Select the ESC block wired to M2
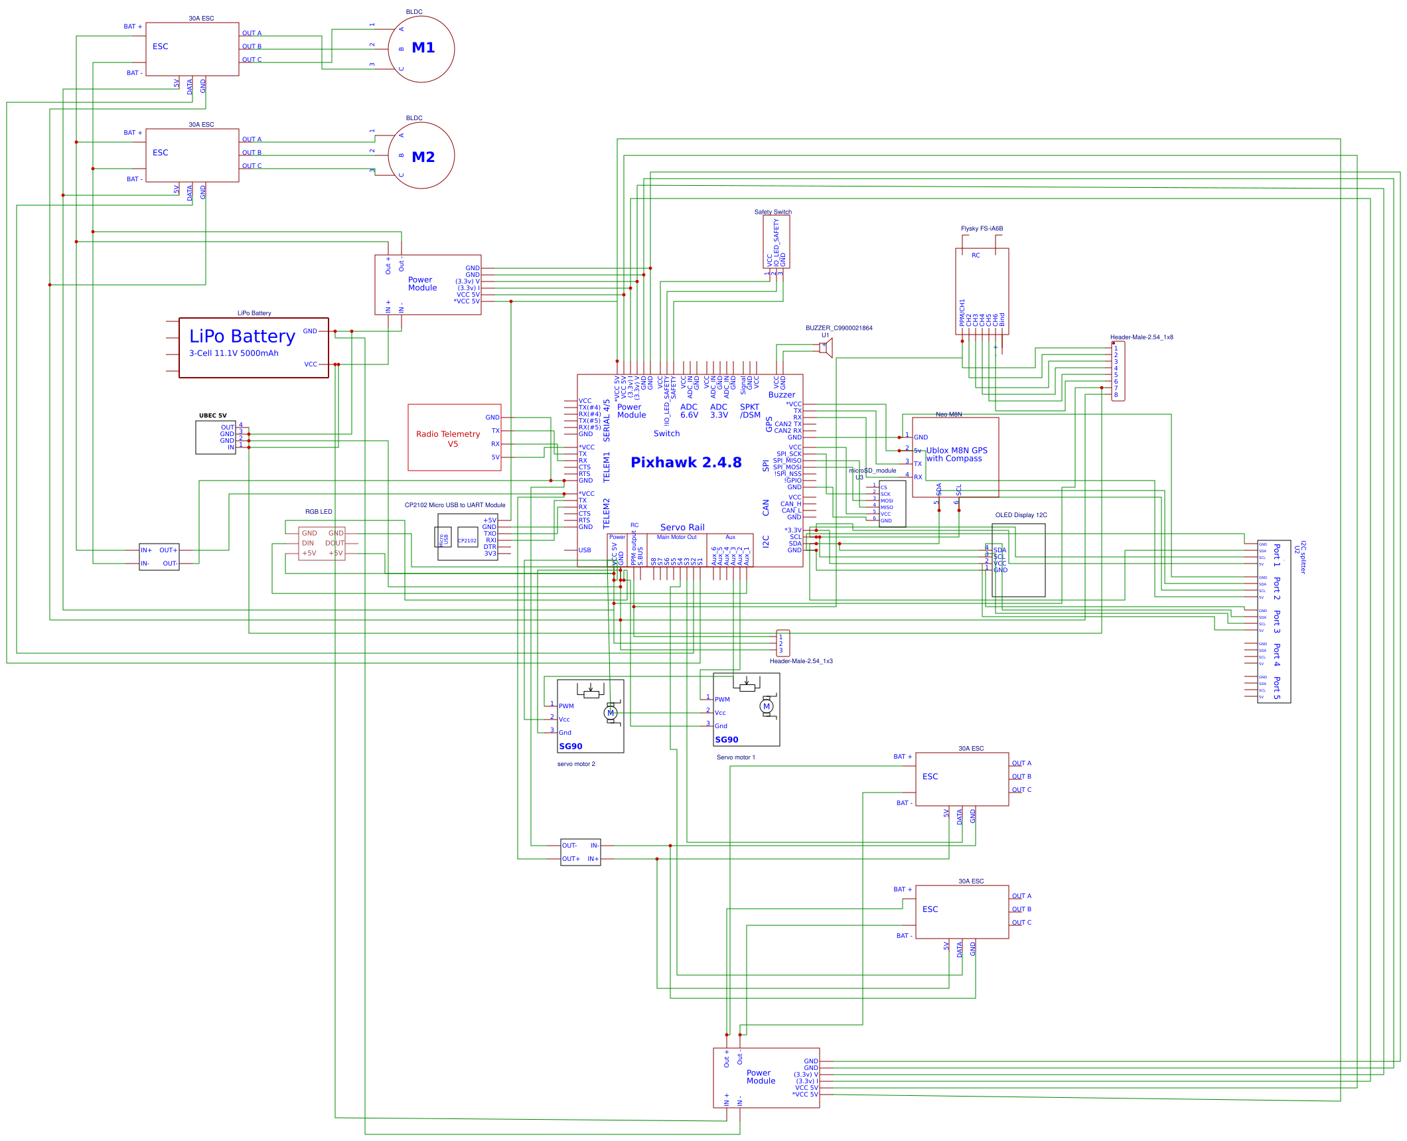 click(x=192, y=155)
